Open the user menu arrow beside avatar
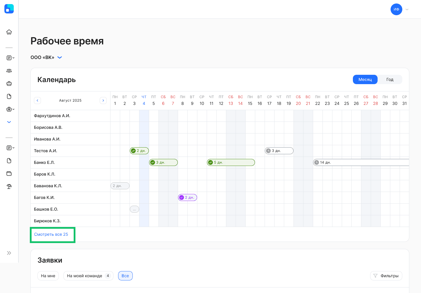Viewport: 421px width, 293px height. (407, 9)
